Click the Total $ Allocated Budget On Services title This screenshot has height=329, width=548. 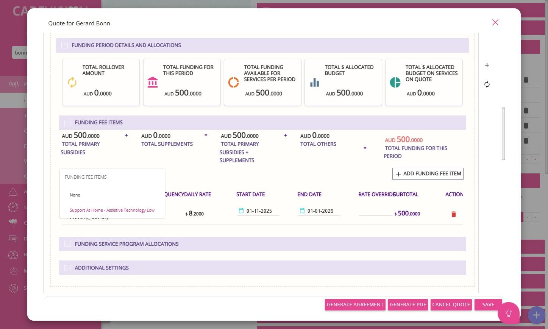click(x=431, y=73)
